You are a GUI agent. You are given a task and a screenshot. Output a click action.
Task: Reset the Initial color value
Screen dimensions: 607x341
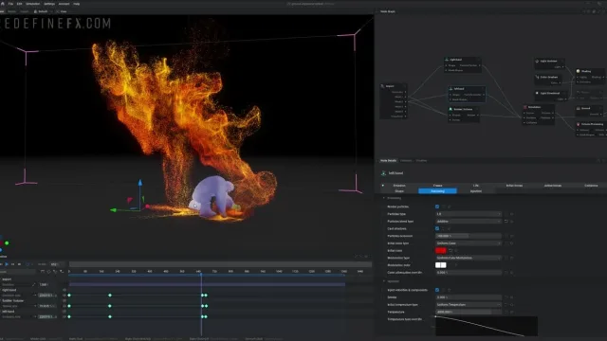pos(451,250)
